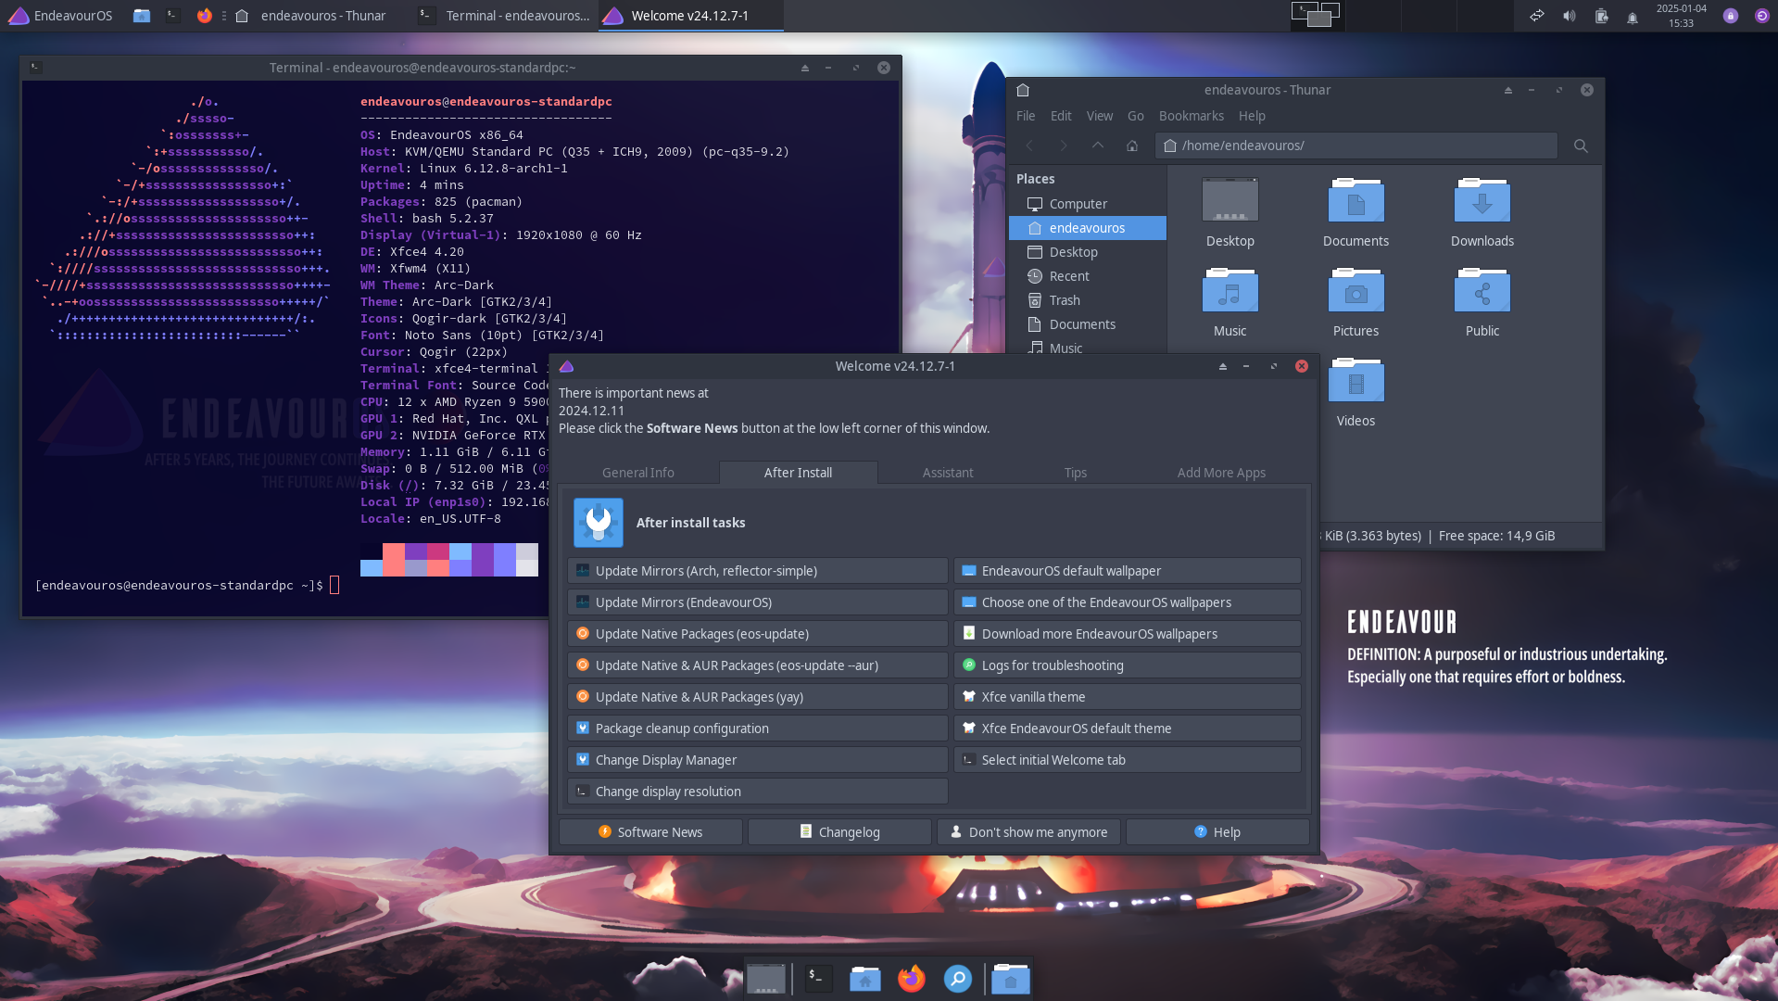Click Update Mirrors (Arch, reflector-simple)

pyautogui.click(x=758, y=571)
